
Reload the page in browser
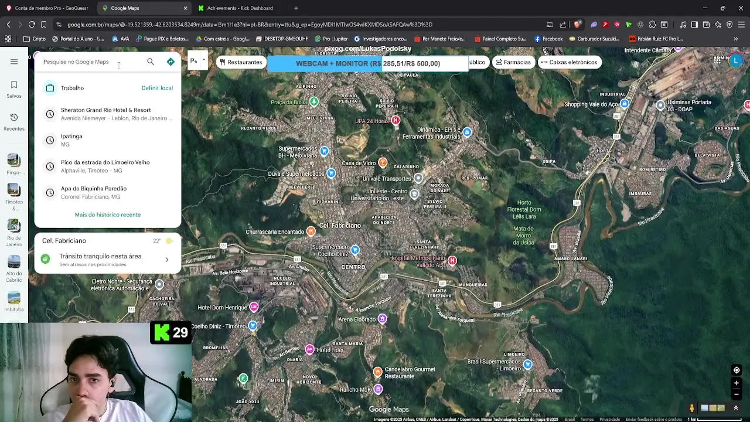(x=32, y=25)
